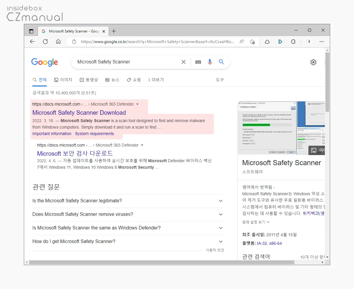354x289 pixels.
Task: Toggle read aloud icon in address bar
Action: pyautogui.click(x=242, y=42)
